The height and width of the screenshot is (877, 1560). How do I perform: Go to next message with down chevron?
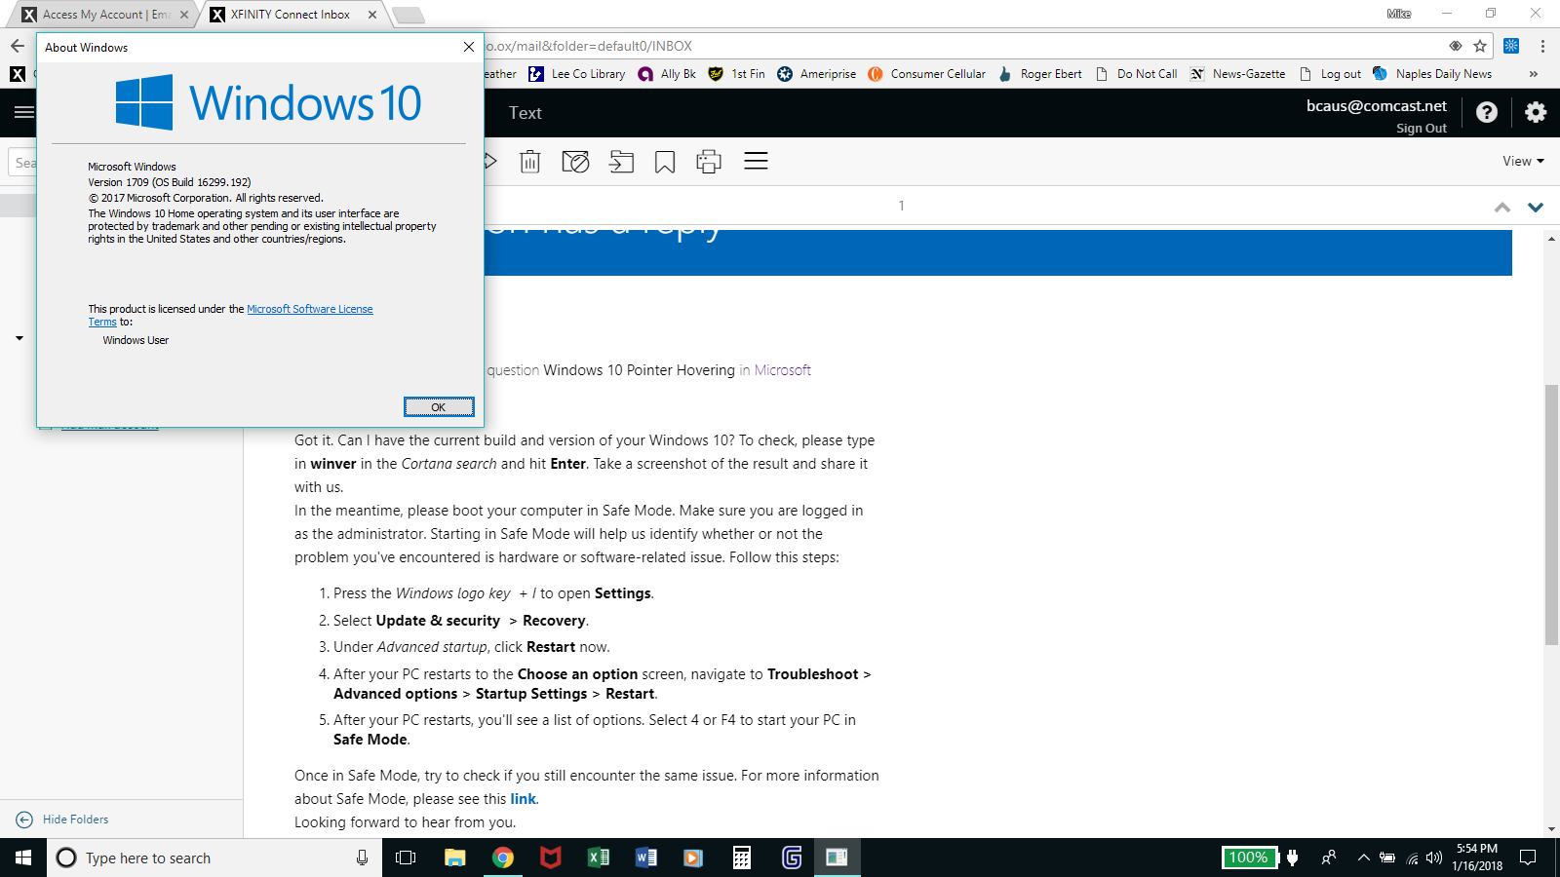(1536, 207)
